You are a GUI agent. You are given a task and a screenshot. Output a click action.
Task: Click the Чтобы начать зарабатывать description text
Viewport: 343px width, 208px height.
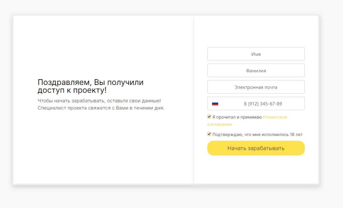[x=99, y=101]
